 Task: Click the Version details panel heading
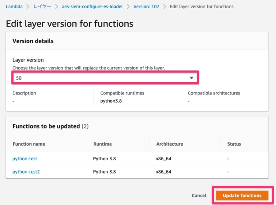[33, 41]
